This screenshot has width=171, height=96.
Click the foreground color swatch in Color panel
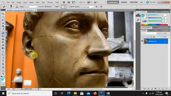click(143, 15)
